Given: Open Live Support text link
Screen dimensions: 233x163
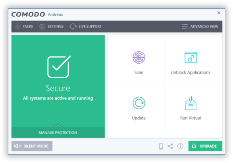Looking at the screenshot, I should tap(90, 27).
